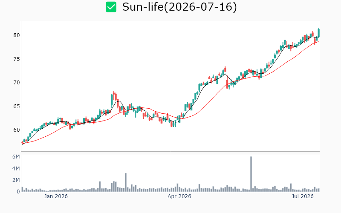Click the Jul 2026 x-axis label

coord(303,196)
